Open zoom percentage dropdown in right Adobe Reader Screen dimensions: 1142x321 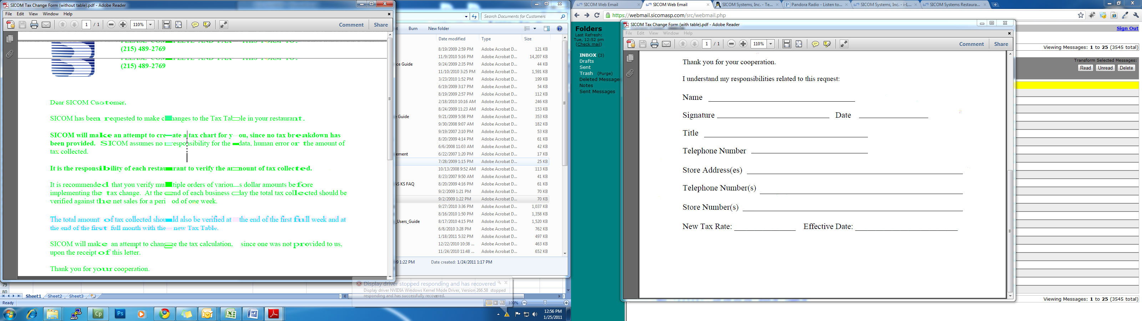[771, 44]
